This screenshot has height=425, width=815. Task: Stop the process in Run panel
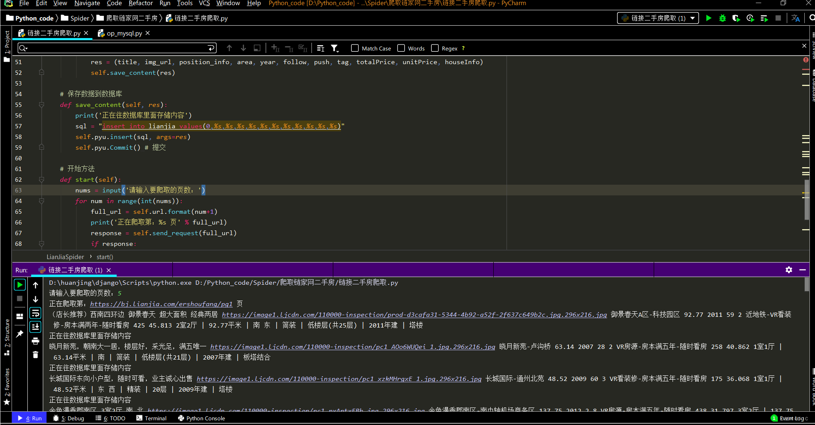(x=20, y=299)
